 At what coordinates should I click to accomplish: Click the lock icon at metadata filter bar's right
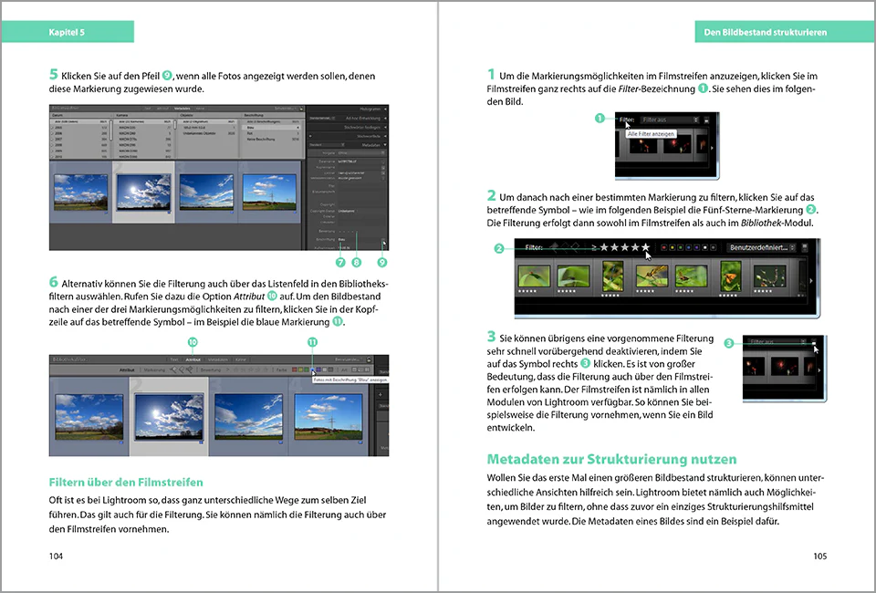tap(301, 109)
